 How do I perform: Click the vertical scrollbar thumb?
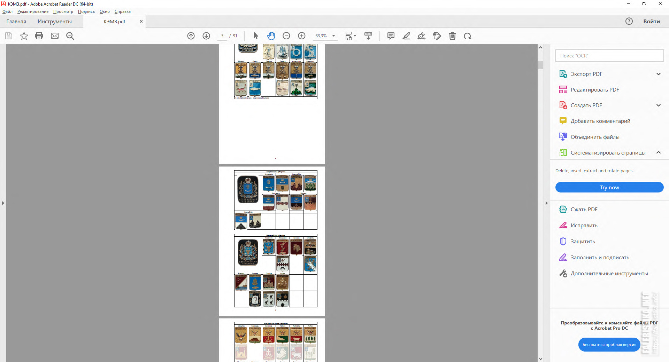540,65
